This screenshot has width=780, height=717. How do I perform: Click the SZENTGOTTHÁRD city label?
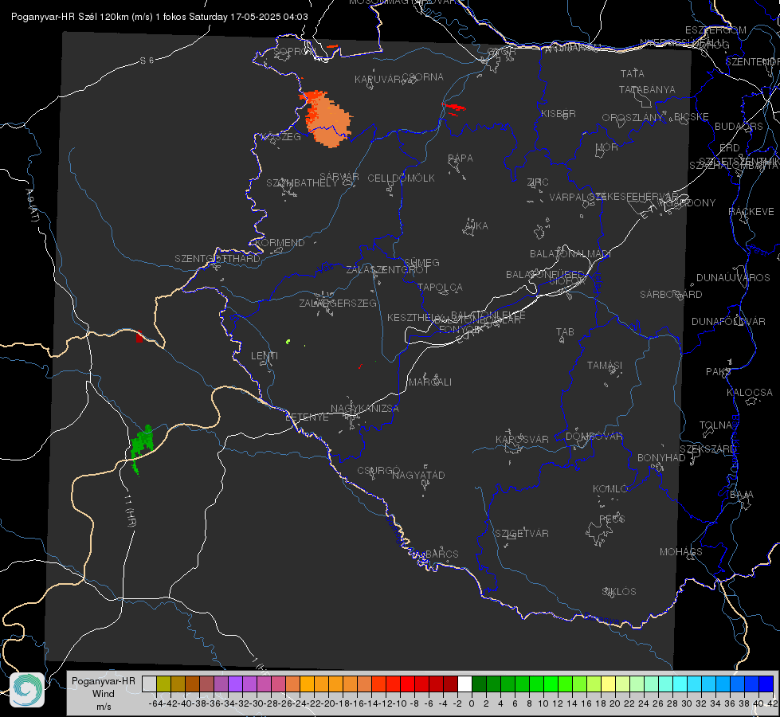(218, 259)
